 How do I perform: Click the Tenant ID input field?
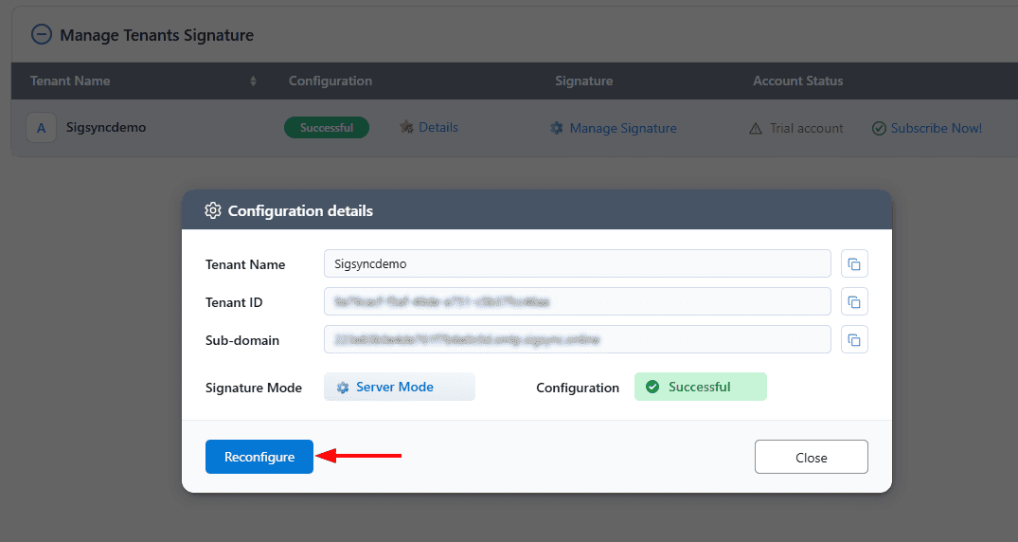577,302
